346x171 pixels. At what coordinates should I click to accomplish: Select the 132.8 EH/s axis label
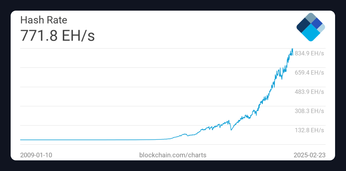click(309, 130)
